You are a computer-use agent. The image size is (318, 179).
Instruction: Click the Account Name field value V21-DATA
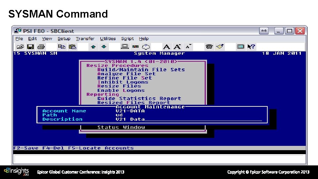tap(130, 111)
